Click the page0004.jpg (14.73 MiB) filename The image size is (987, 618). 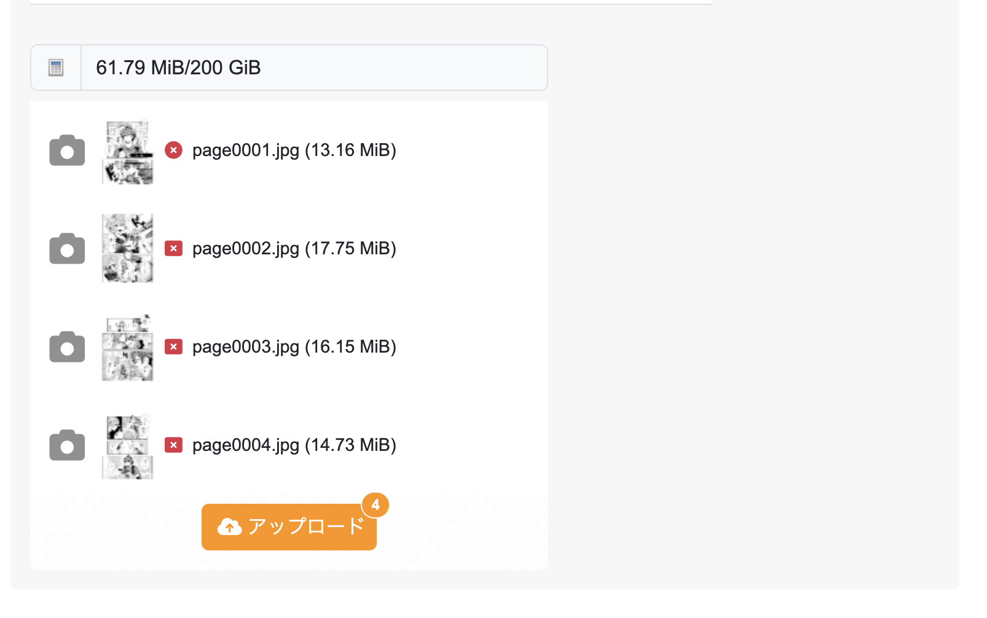pyautogui.click(x=294, y=445)
